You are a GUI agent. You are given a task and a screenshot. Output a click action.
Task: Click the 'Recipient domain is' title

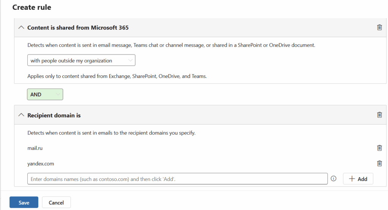point(54,115)
